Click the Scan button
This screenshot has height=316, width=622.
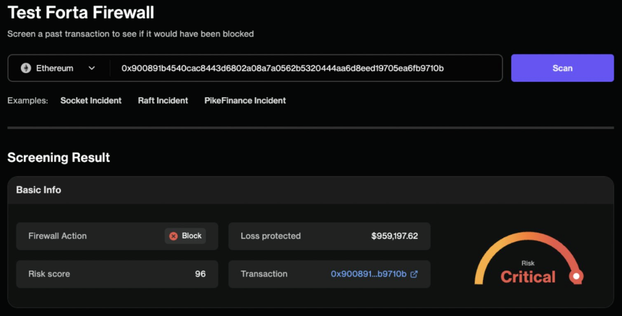562,68
